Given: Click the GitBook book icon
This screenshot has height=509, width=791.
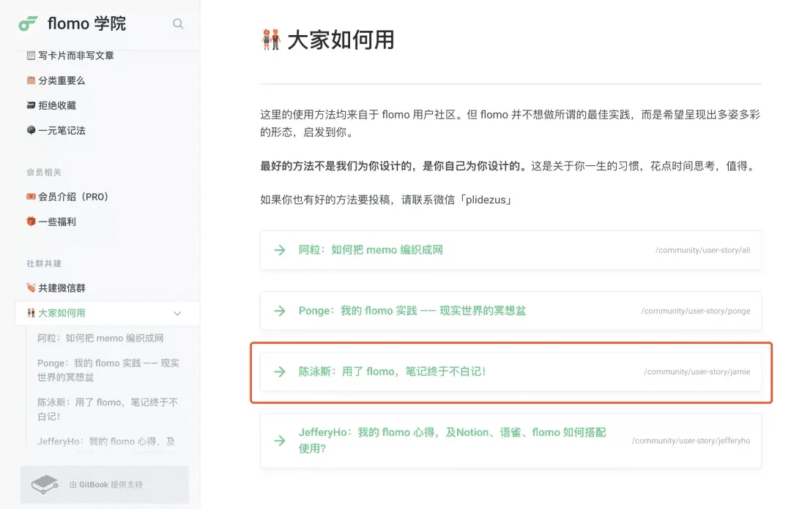Looking at the screenshot, I should click(45, 484).
